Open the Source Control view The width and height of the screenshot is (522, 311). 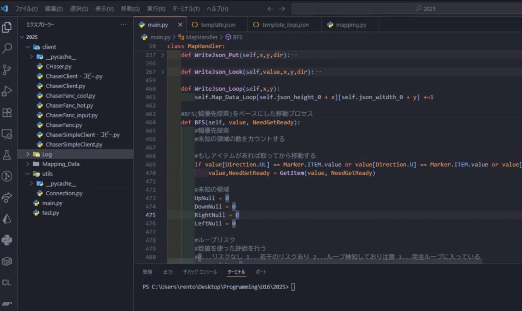click(7, 70)
